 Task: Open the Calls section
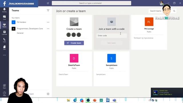(x=4, y=40)
